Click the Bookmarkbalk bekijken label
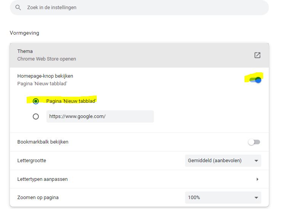Viewport: 286px width, 209px height. click(43, 142)
